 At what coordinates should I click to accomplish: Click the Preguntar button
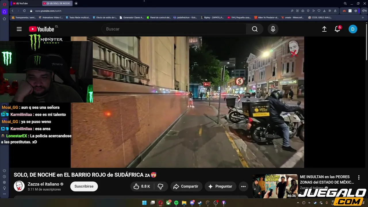tap(220, 186)
